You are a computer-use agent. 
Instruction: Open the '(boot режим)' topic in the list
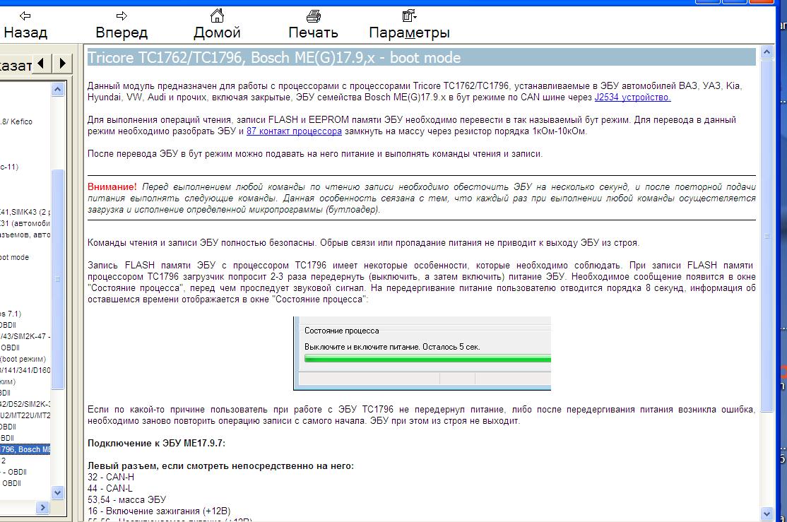[x=23, y=359]
